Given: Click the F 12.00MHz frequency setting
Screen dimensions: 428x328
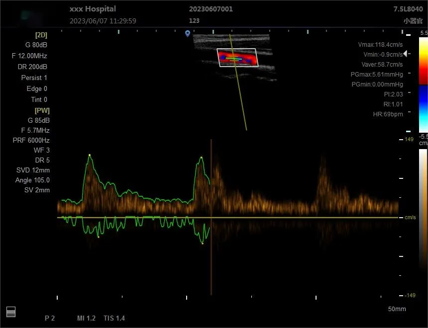Looking at the screenshot, I should [x=29, y=56].
